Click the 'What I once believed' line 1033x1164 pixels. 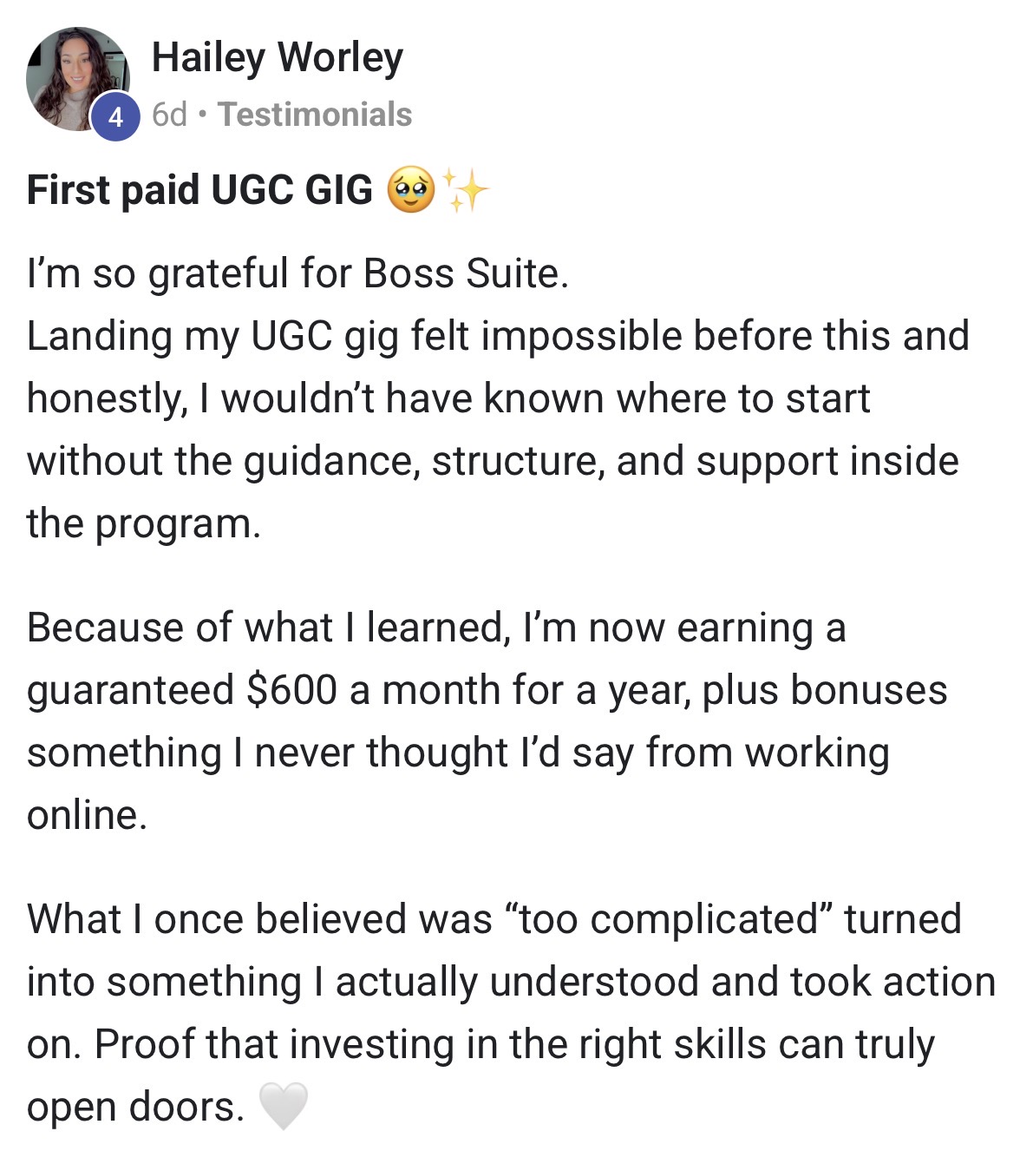point(494,919)
